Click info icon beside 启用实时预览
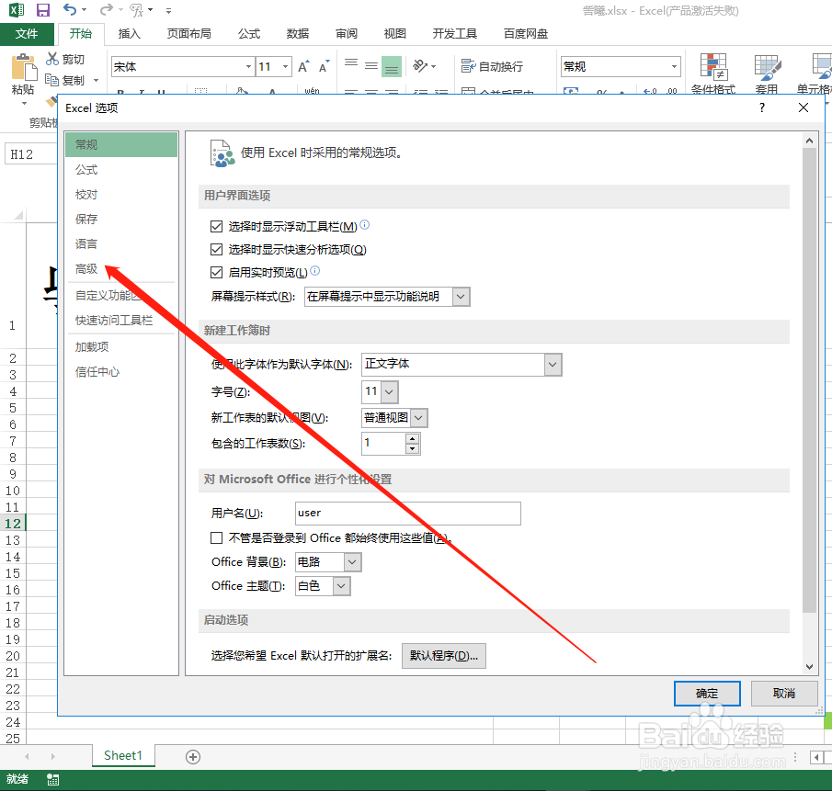The image size is (832, 791). point(314,270)
